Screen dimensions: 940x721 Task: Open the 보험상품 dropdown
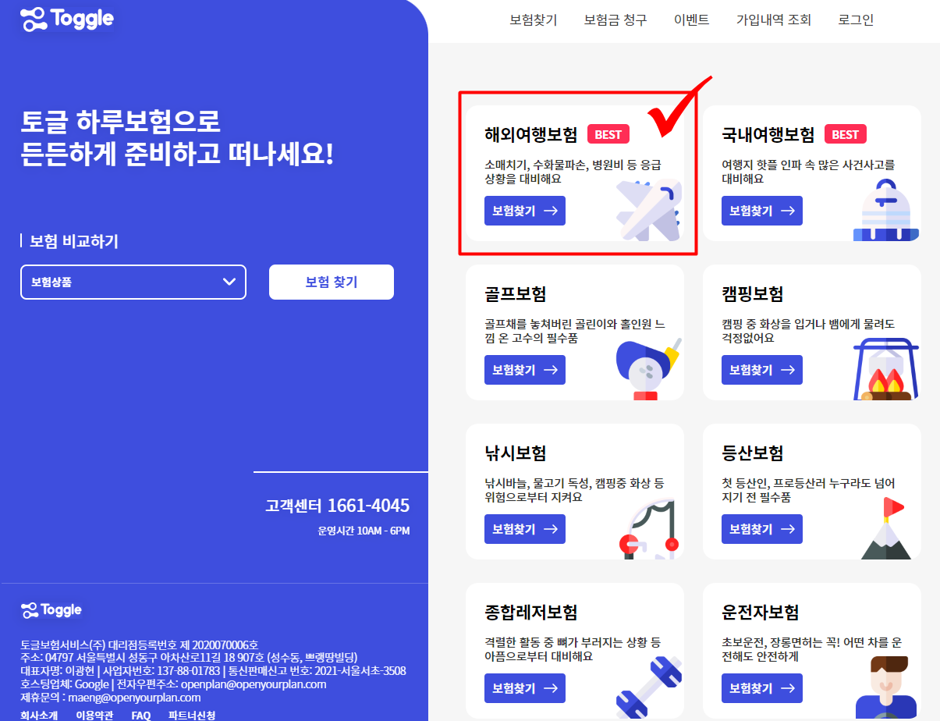point(133,282)
